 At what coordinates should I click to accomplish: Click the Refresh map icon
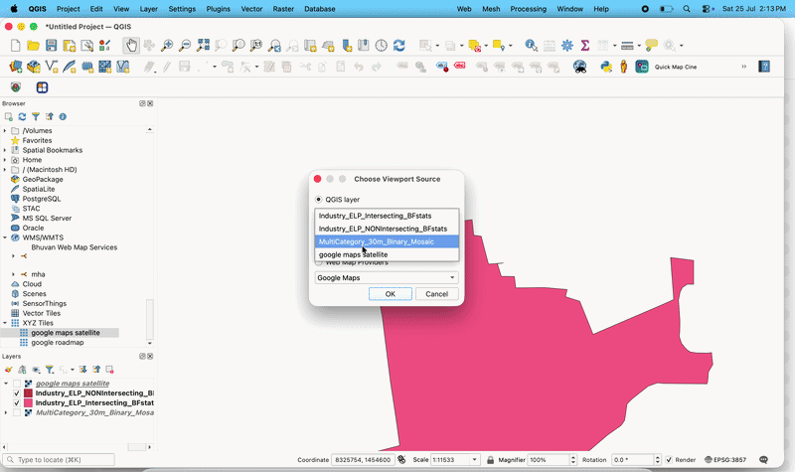(399, 46)
